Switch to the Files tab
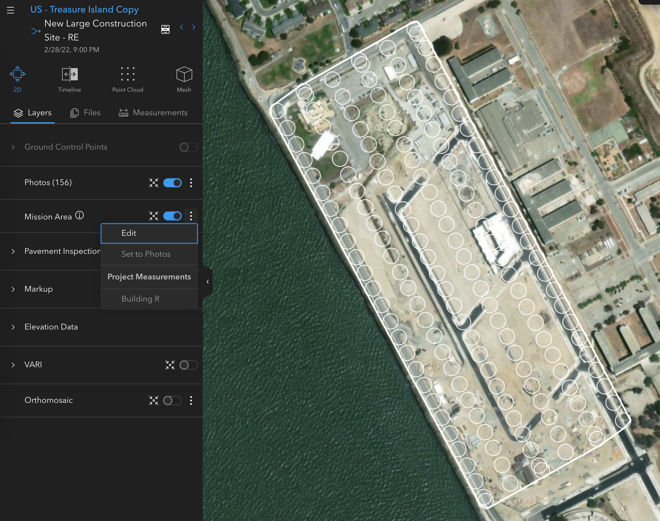 [86, 113]
